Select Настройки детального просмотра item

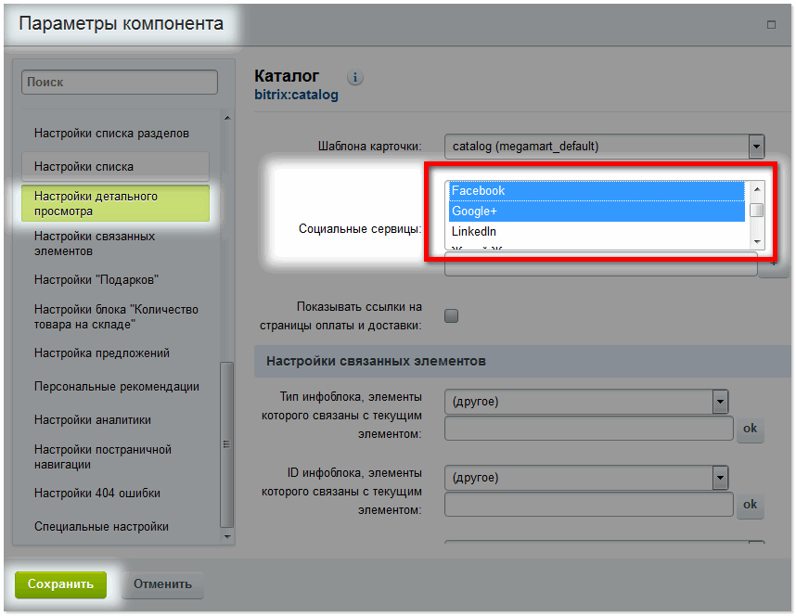115,204
